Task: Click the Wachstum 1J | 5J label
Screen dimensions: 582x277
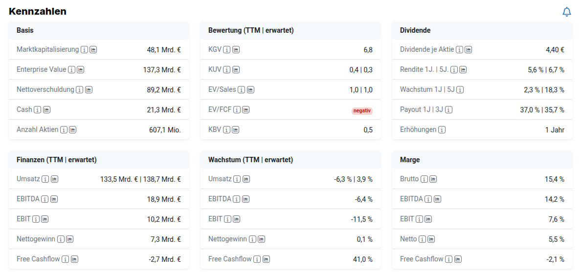Action: click(426, 89)
